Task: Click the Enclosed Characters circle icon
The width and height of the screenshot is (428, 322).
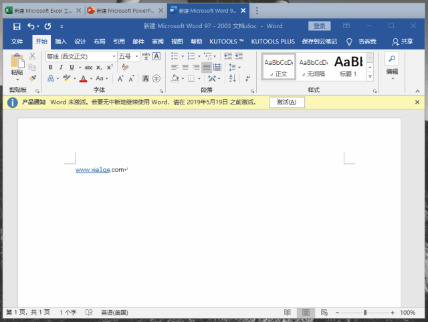Action: tap(156, 79)
